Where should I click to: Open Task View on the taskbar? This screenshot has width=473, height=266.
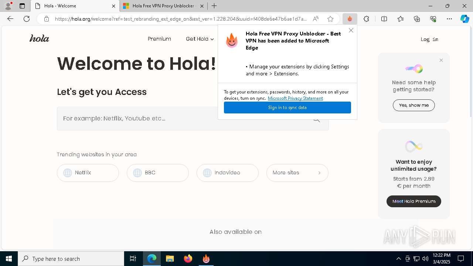tap(133, 259)
